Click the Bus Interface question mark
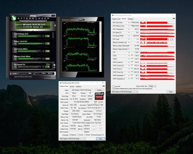193x154 pixels. coord(103,108)
